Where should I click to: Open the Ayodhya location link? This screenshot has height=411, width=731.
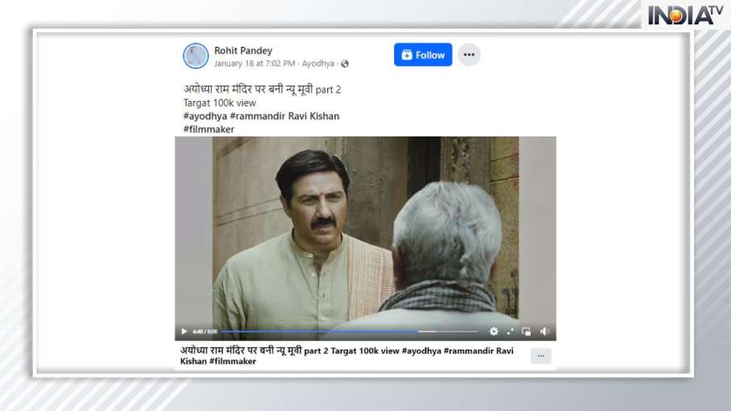(318, 63)
